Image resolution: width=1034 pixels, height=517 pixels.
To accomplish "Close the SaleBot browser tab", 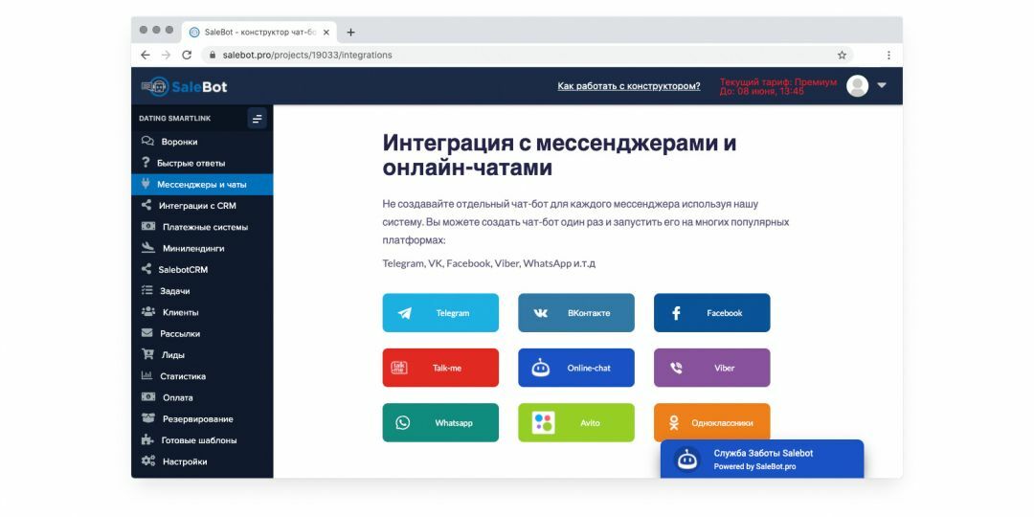I will coord(326,32).
